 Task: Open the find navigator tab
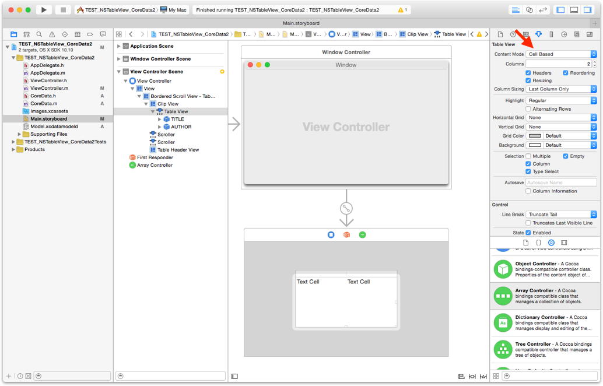point(39,34)
